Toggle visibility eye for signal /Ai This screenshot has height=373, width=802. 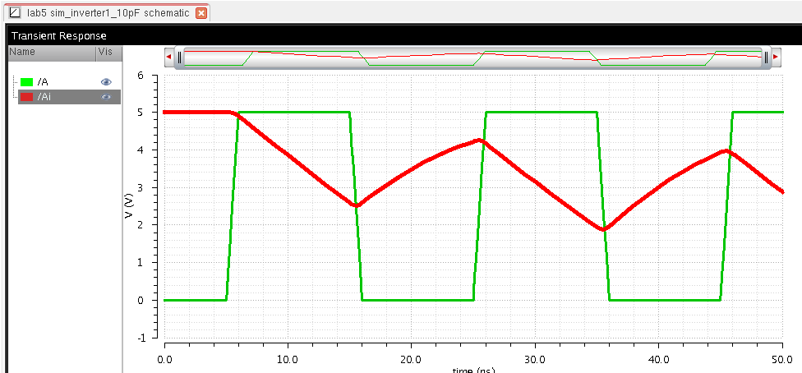pyautogui.click(x=106, y=97)
